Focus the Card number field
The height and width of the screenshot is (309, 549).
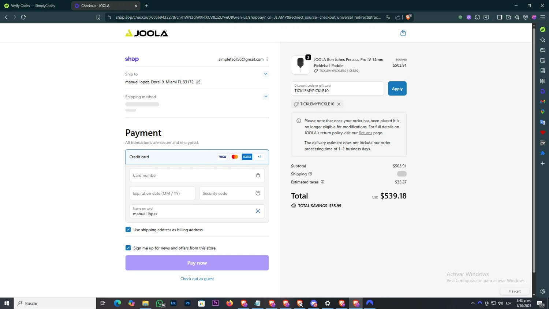[x=197, y=175]
